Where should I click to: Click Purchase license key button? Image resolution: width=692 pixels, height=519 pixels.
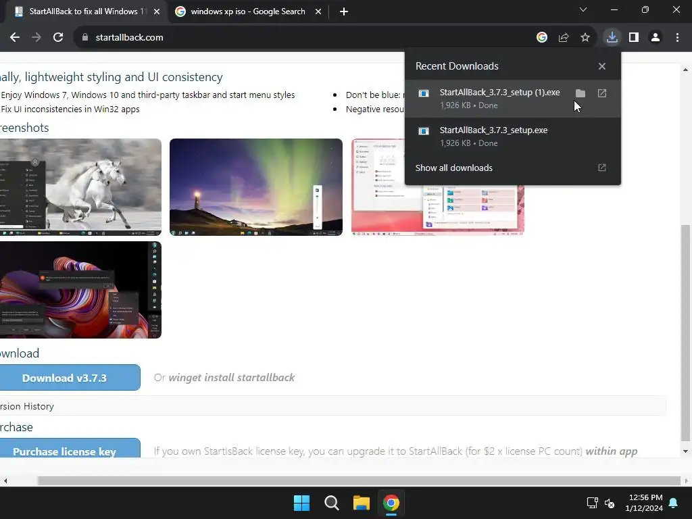pos(70,449)
